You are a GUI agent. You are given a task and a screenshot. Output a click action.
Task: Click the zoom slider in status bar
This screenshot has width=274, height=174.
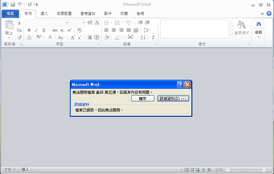(246, 169)
